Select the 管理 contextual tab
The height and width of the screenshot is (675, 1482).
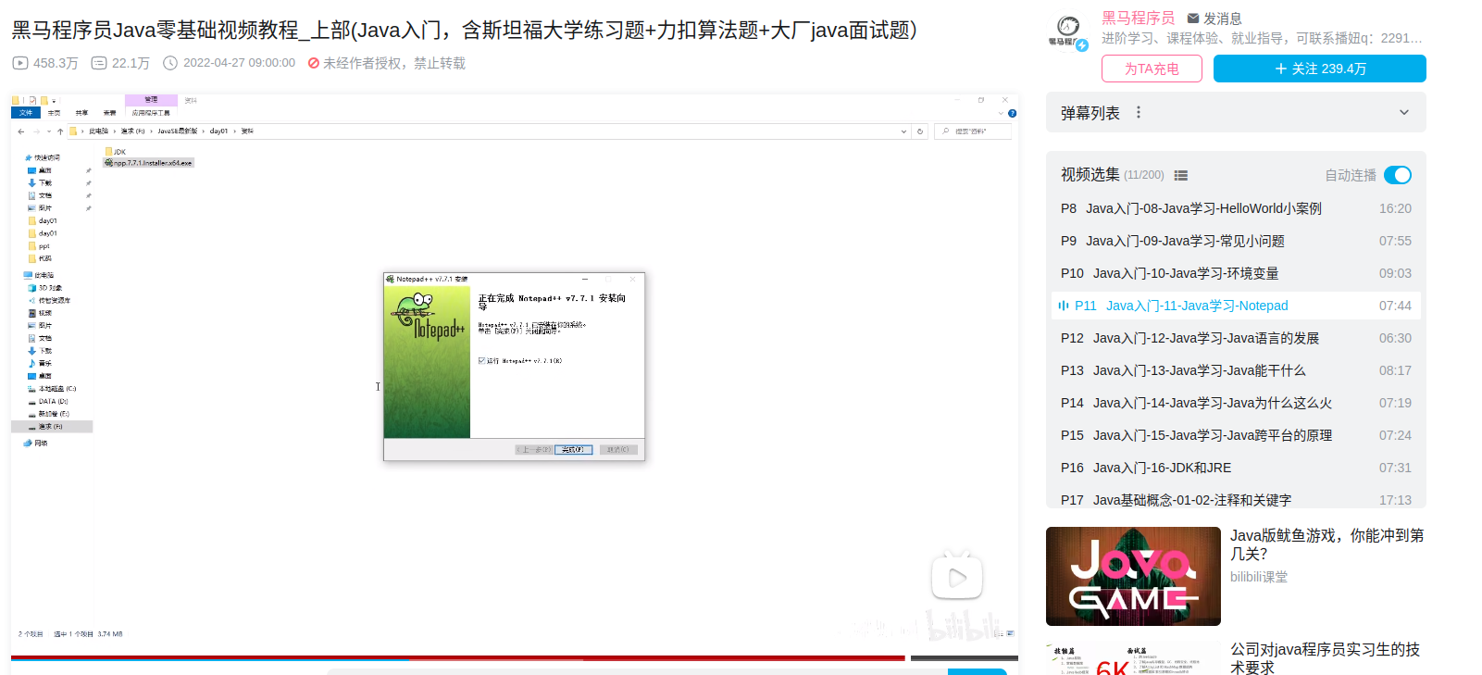(x=151, y=100)
